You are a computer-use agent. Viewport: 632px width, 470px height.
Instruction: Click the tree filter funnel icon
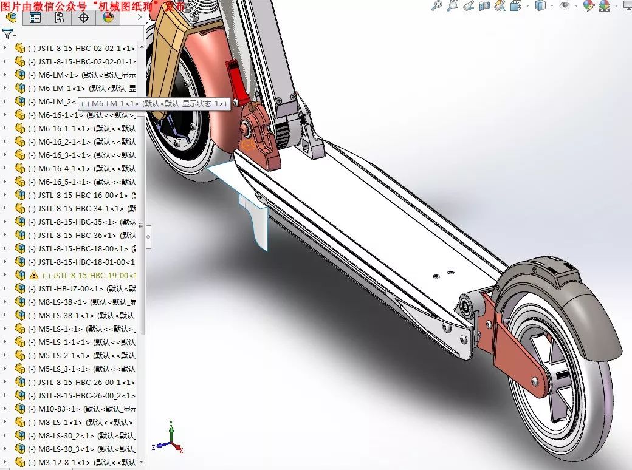[7, 34]
